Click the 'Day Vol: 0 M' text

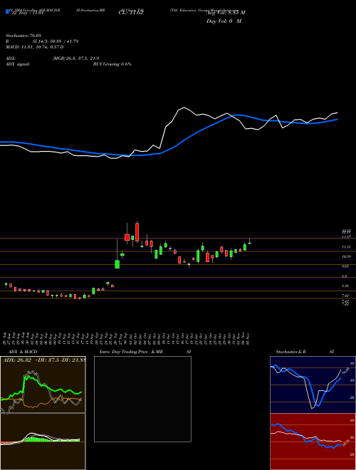click(224, 21)
